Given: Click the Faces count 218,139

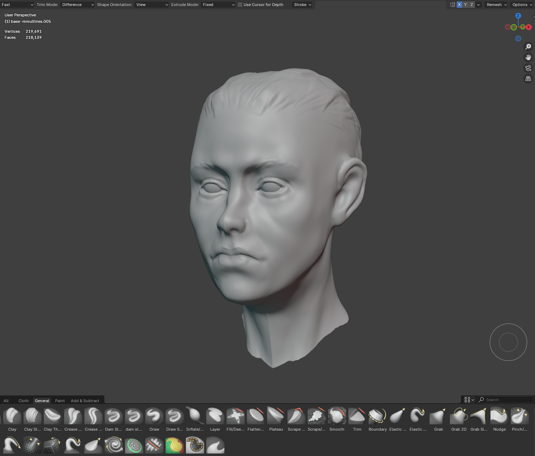Looking at the screenshot, I should pos(33,37).
